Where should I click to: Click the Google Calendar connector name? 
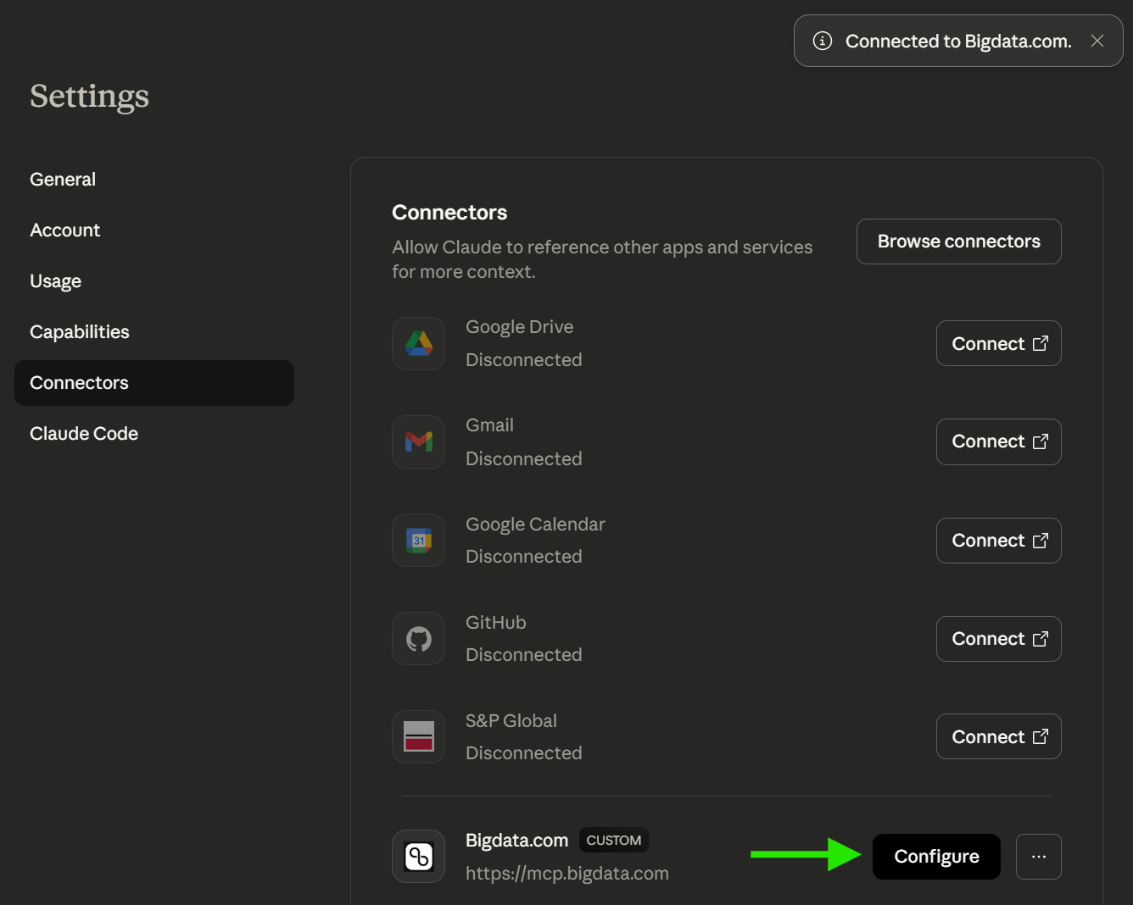pos(535,524)
